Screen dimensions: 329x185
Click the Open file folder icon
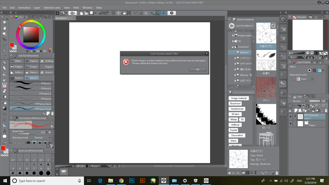pyautogui.click(x=86, y=13)
